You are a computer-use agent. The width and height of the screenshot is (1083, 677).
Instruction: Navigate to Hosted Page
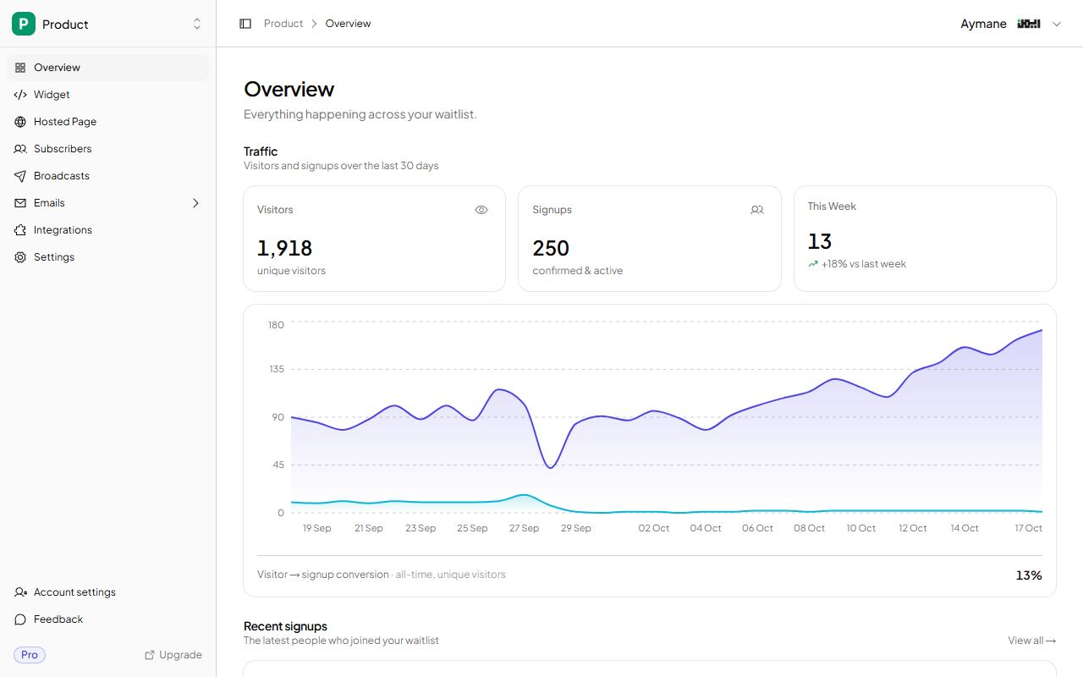(107, 122)
